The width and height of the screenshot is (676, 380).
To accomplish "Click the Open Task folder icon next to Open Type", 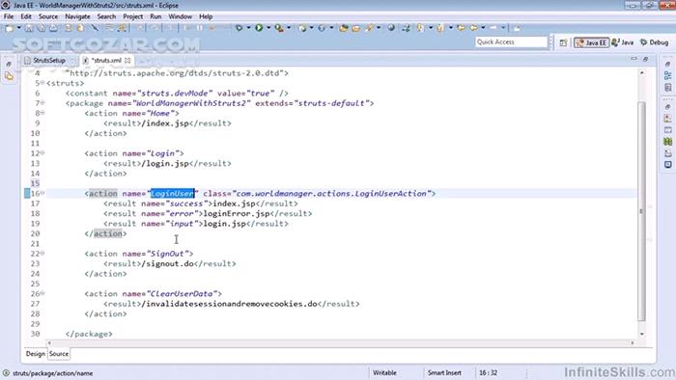I will tap(355, 28).
